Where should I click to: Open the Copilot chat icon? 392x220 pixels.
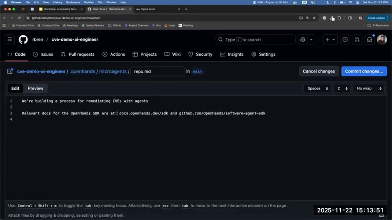point(303,40)
